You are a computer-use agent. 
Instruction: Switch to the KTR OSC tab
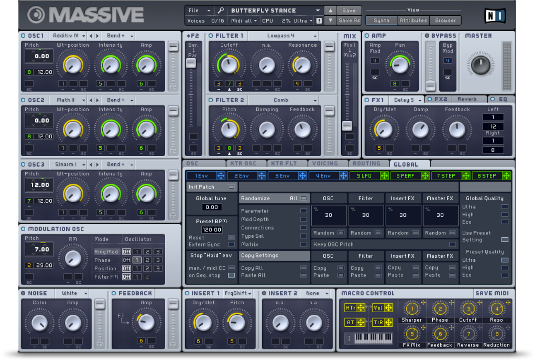(246, 164)
